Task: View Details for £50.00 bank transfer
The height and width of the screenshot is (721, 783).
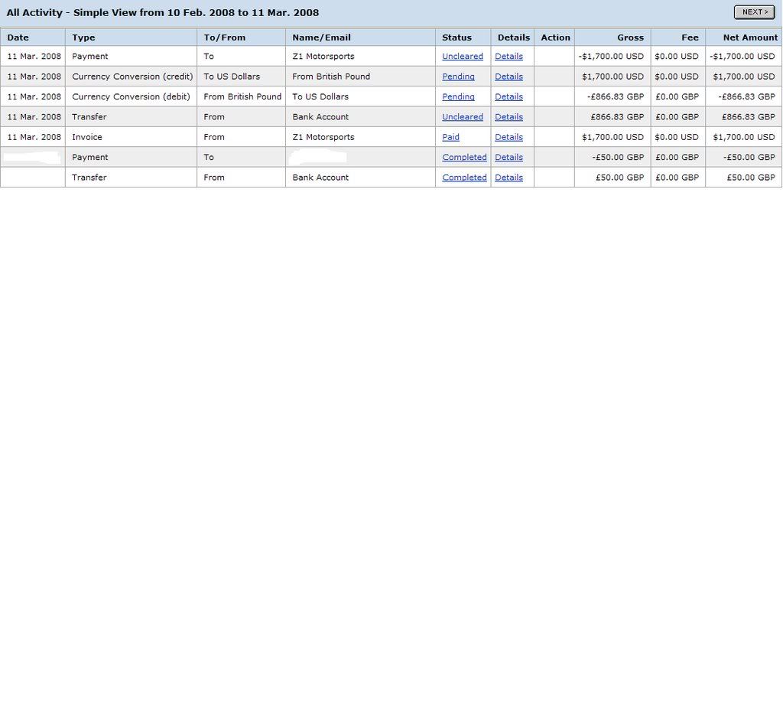Action: pos(508,178)
